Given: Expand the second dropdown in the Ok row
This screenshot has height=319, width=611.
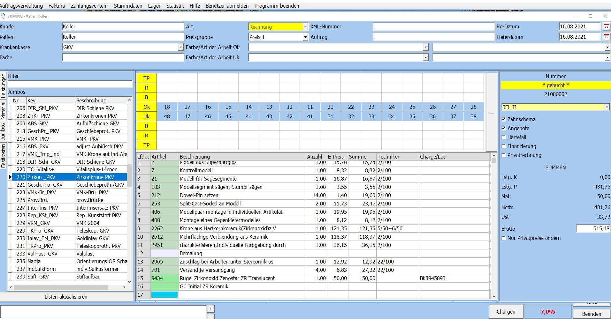Looking at the screenshot, I should tap(607, 47).
